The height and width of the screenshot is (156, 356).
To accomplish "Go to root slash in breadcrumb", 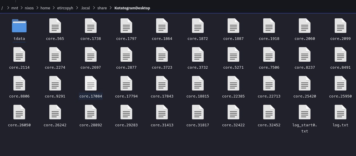I will pos(2,8).
